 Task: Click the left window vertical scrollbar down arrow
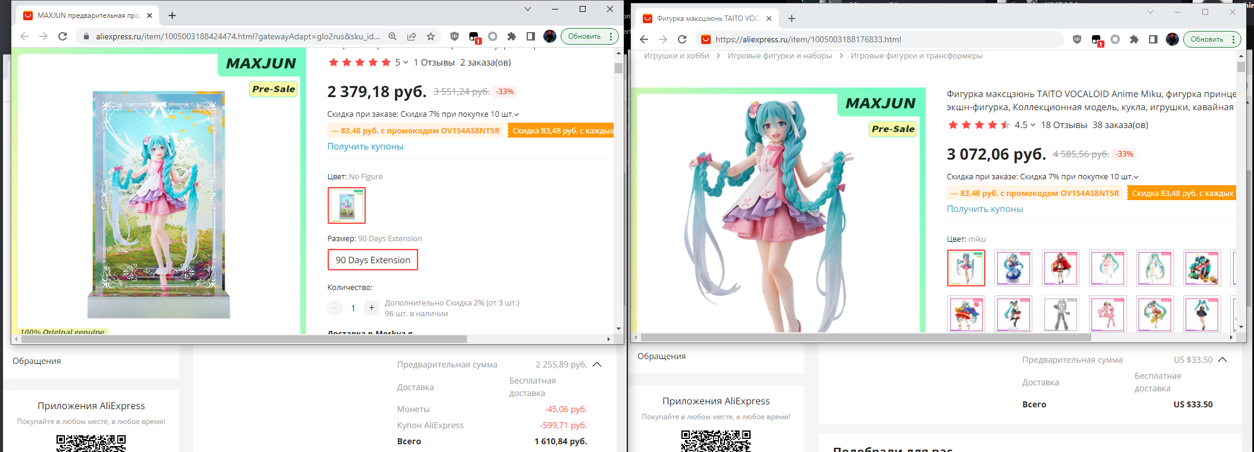pyautogui.click(x=618, y=329)
